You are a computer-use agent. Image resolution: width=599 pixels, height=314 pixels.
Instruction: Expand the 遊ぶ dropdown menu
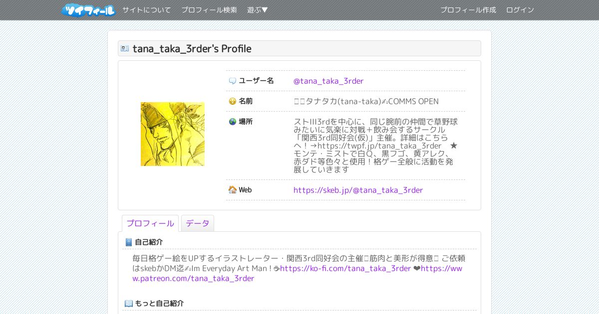258,10
